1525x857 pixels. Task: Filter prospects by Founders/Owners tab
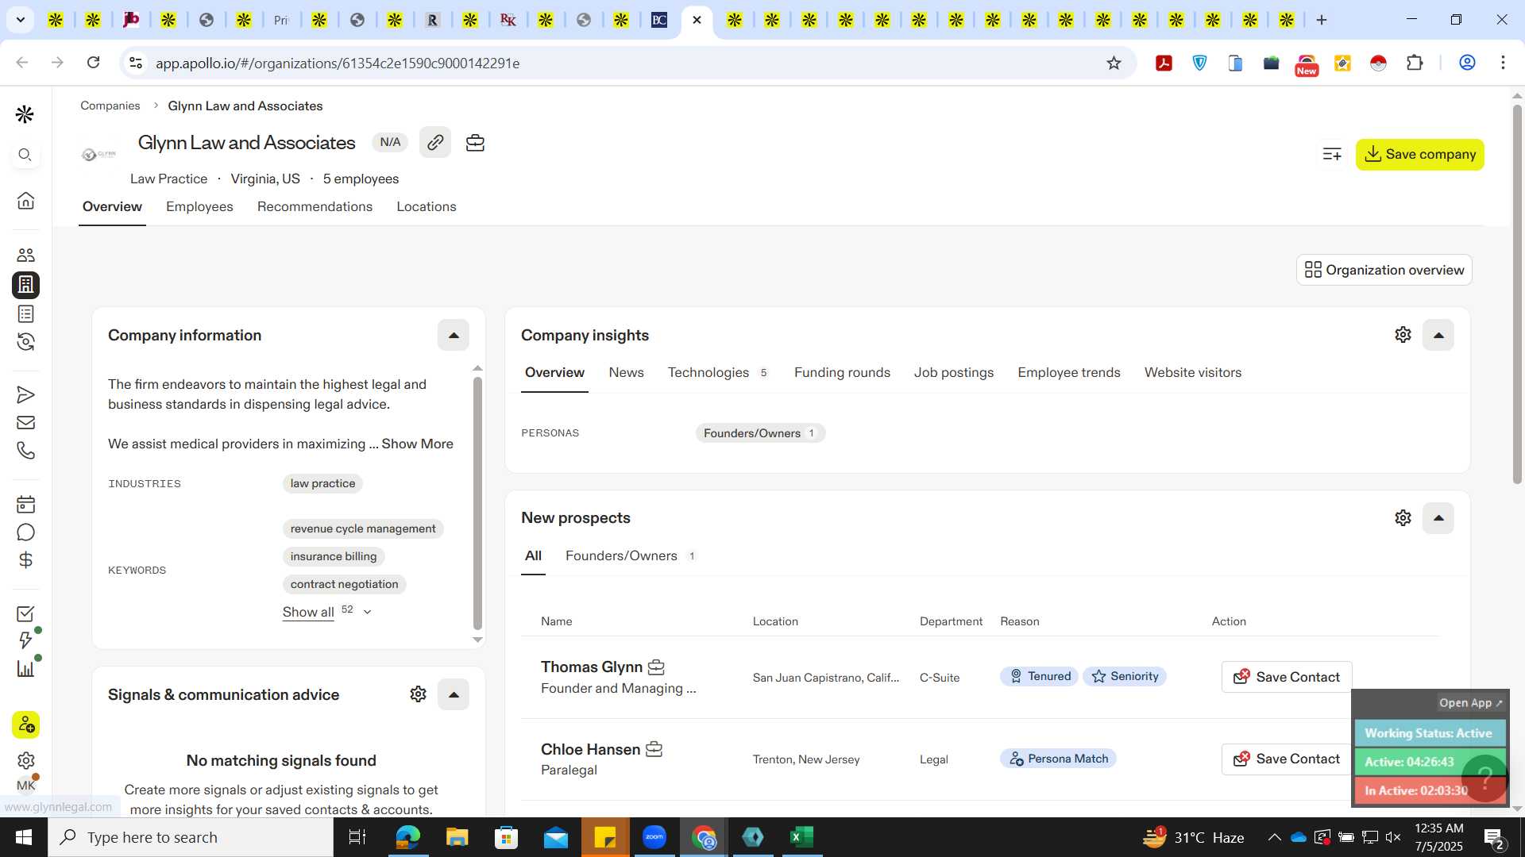[631, 555]
